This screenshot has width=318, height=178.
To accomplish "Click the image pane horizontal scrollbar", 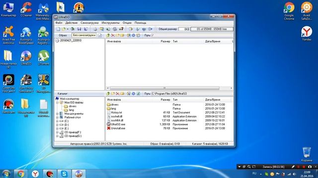I will [164, 88].
